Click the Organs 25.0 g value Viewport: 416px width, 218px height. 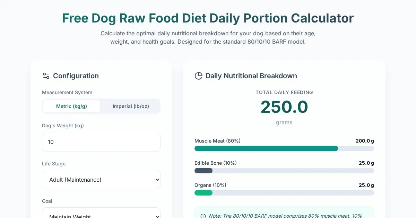366,185
